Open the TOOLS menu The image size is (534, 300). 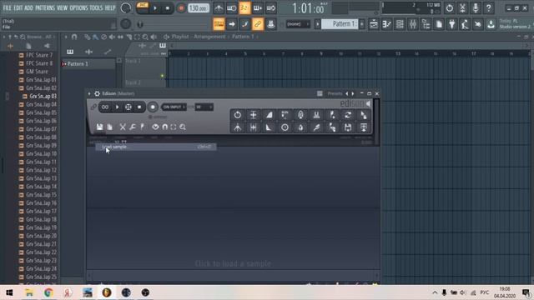96,7
